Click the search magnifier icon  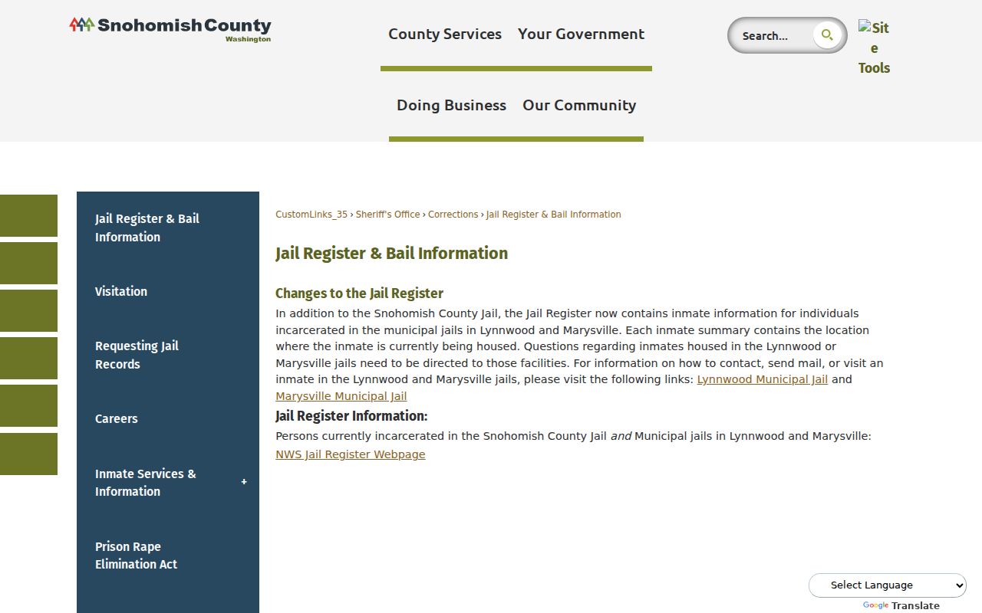click(827, 35)
